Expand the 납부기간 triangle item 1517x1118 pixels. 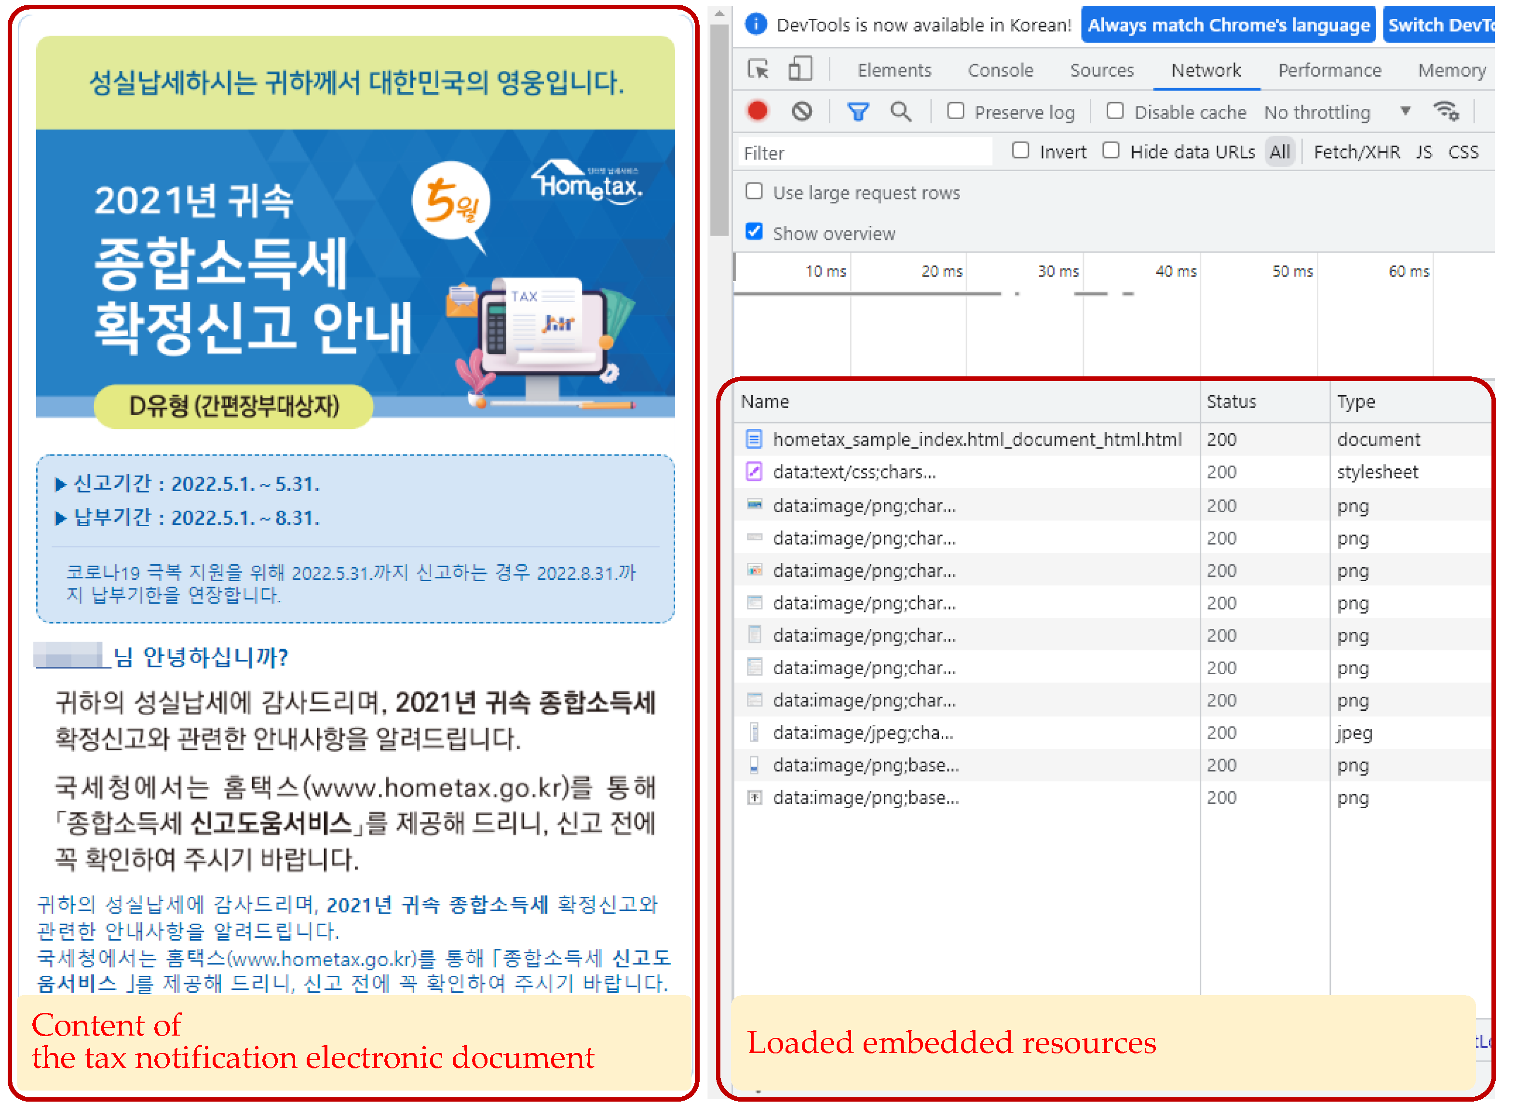(61, 519)
